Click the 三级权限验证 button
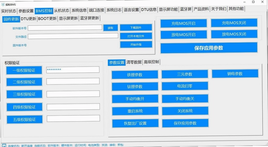 coord(24,94)
